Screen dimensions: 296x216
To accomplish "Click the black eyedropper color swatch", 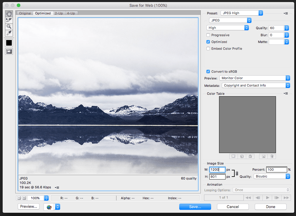I will pyautogui.click(x=9, y=43).
